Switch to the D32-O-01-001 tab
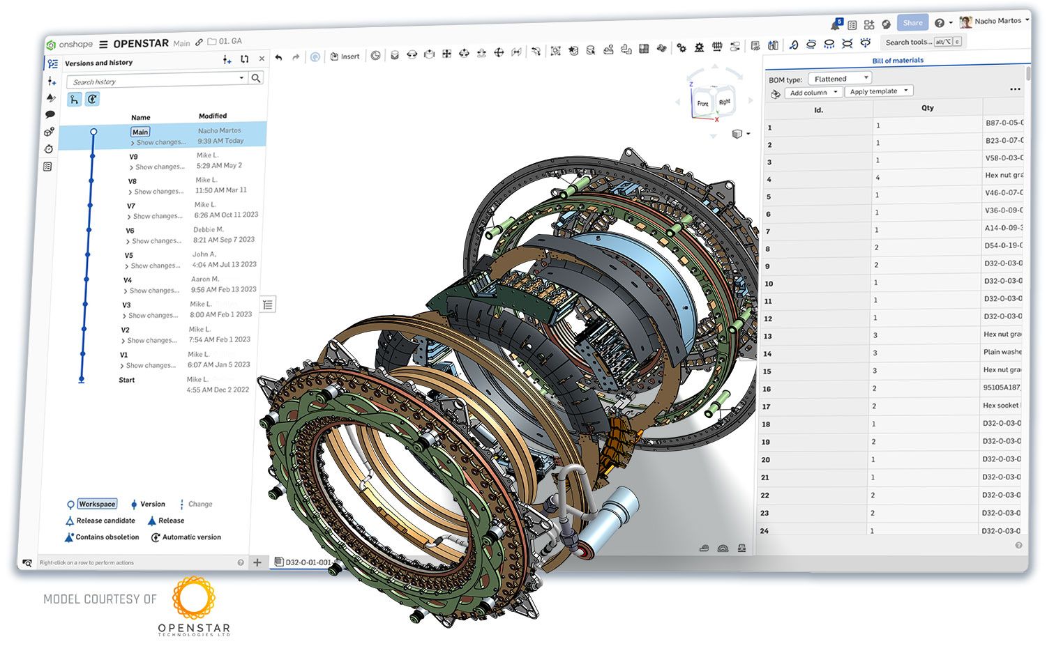 coord(306,561)
